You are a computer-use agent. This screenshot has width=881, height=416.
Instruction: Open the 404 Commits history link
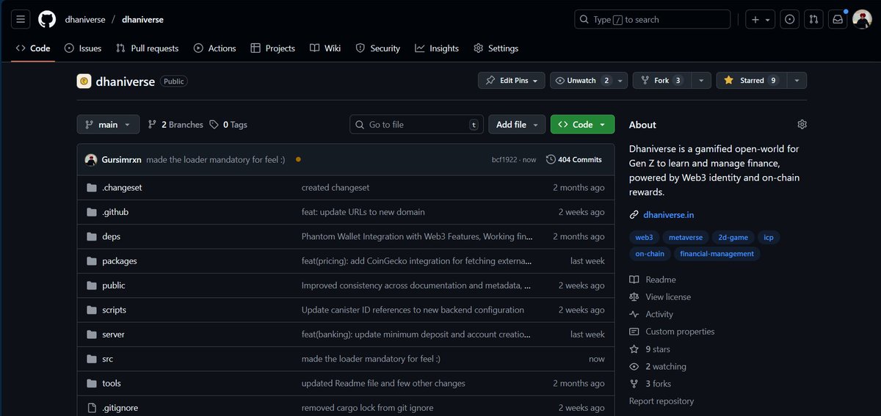point(574,159)
